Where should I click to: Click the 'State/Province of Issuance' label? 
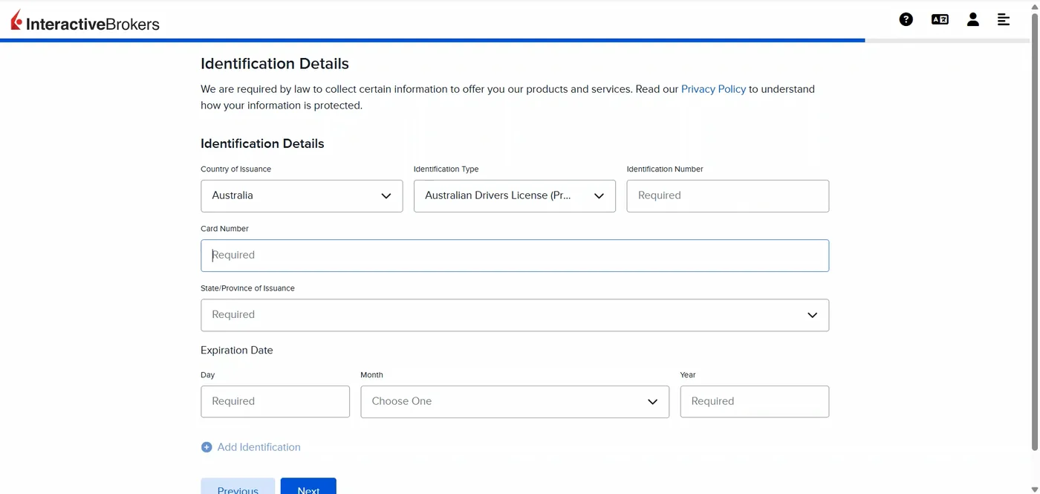click(x=247, y=288)
